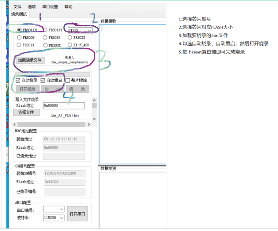Click the SN Flash地址 field 0x61000
The height and width of the screenshot is (231, 278).
64,182
